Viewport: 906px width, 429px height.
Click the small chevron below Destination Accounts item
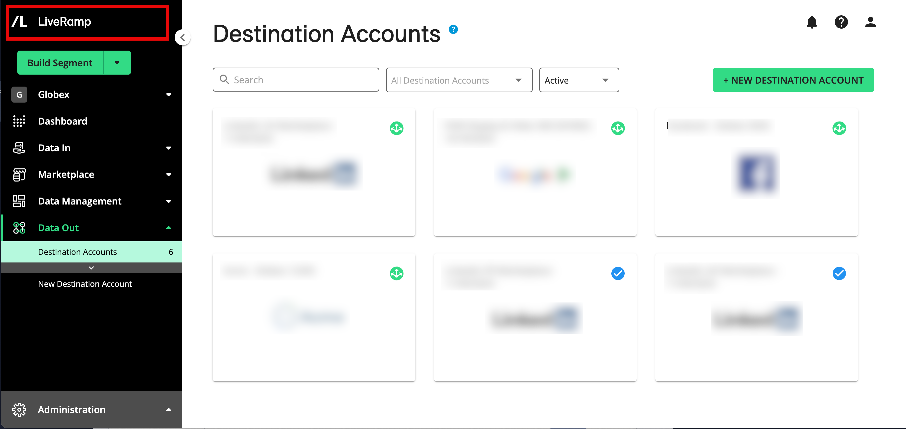[91, 268]
